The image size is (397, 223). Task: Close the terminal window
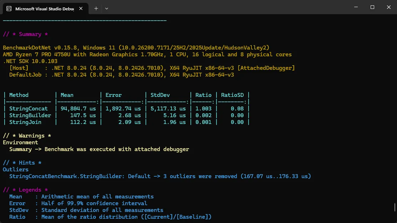click(x=388, y=7)
